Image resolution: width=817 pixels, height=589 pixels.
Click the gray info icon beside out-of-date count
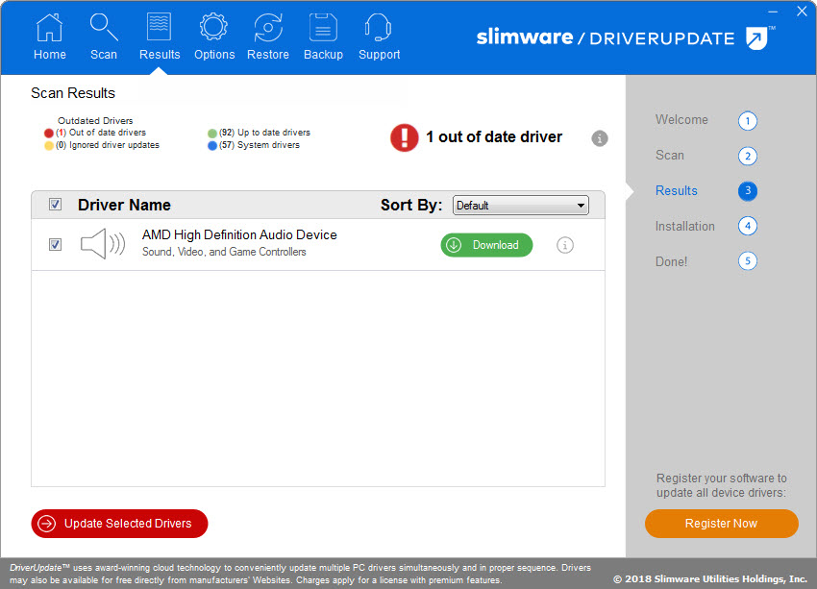(x=599, y=138)
